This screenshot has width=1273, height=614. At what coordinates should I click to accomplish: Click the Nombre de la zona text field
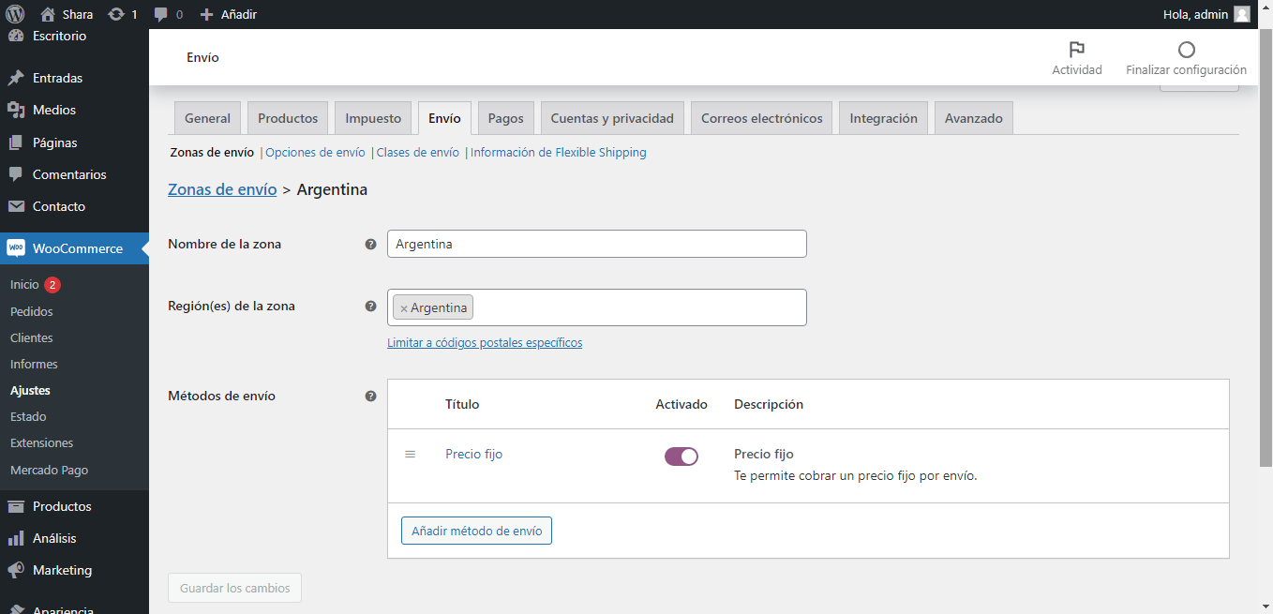[x=596, y=244]
